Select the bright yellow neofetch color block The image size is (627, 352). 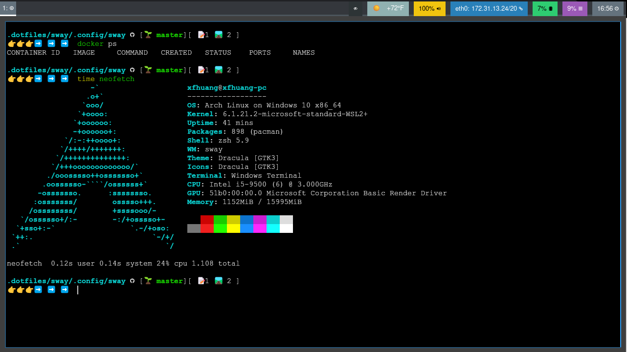[233, 228]
